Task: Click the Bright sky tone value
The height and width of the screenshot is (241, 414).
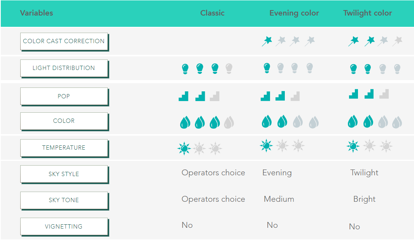Action: pos(365,199)
